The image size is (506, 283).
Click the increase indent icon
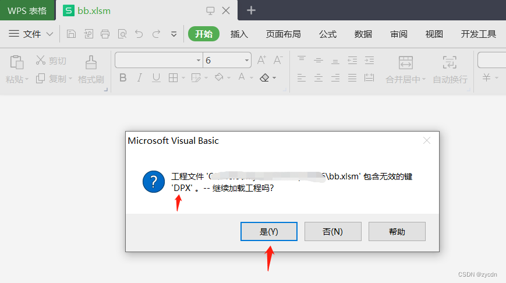[x=369, y=60]
